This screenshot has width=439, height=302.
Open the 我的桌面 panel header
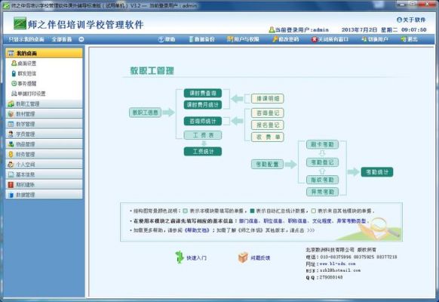[x=44, y=53]
